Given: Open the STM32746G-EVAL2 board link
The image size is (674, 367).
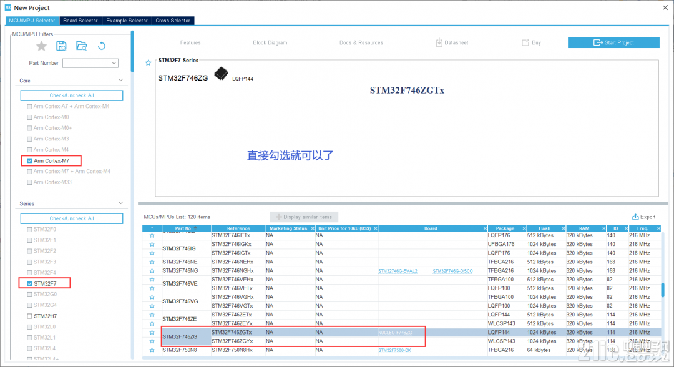Looking at the screenshot, I should (x=398, y=271).
